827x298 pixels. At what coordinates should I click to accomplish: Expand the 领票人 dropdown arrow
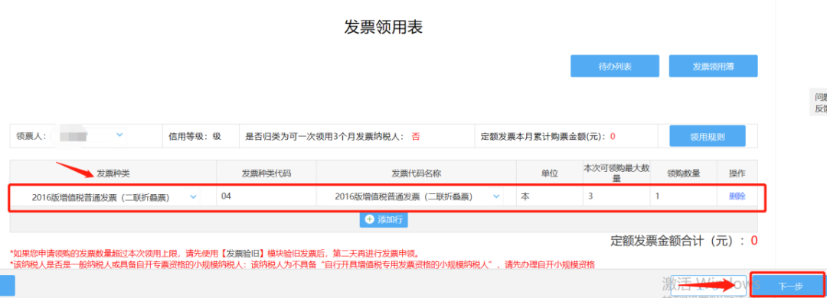click(119, 135)
